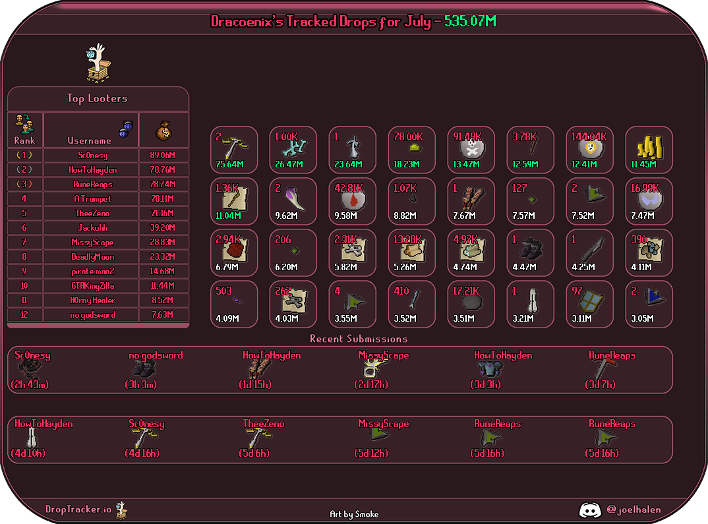Select the white item icon worth 3.21M
The width and height of the screenshot is (708, 524).
533,301
